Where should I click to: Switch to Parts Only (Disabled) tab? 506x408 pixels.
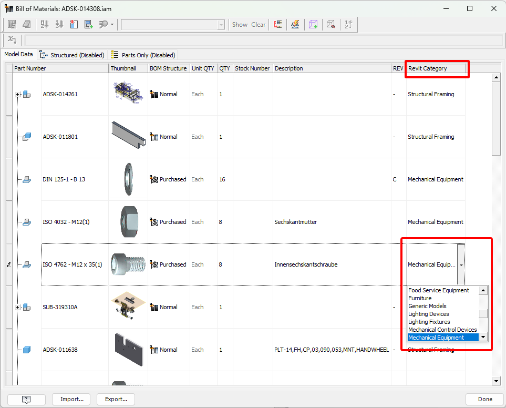[x=143, y=55]
